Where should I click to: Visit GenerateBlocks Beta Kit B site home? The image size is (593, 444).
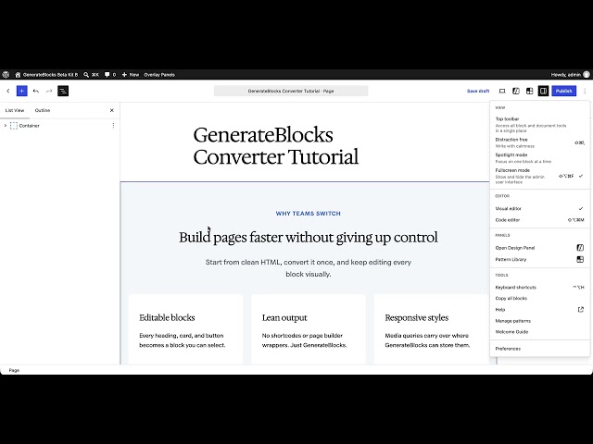(x=46, y=75)
